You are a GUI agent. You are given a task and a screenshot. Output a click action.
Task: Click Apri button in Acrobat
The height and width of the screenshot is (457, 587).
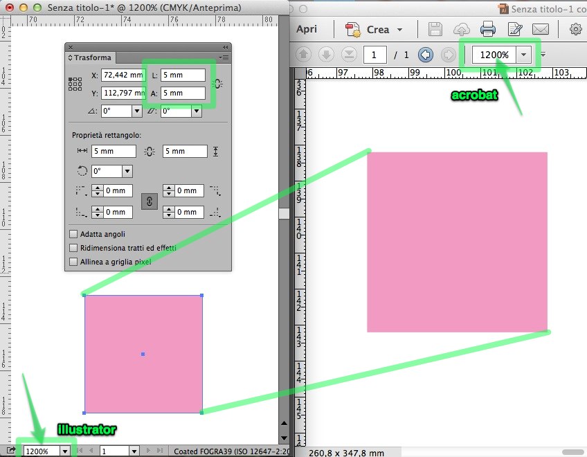click(307, 29)
